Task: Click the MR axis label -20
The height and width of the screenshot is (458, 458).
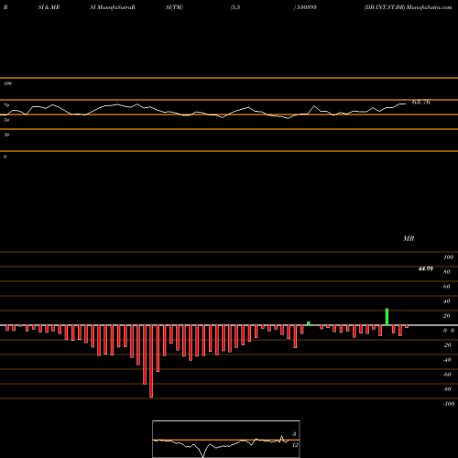Action: pyautogui.click(x=447, y=345)
